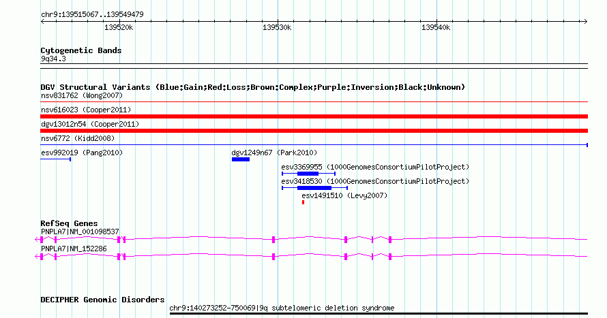This screenshot has width=607, height=318.
Task: Select the Cytogenetic Bands track title
Action: (81, 50)
